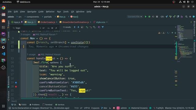Toggle breakpoint marker on line 20
The height and width of the screenshot is (110, 196).
pyautogui.click(x=16, y=86)
